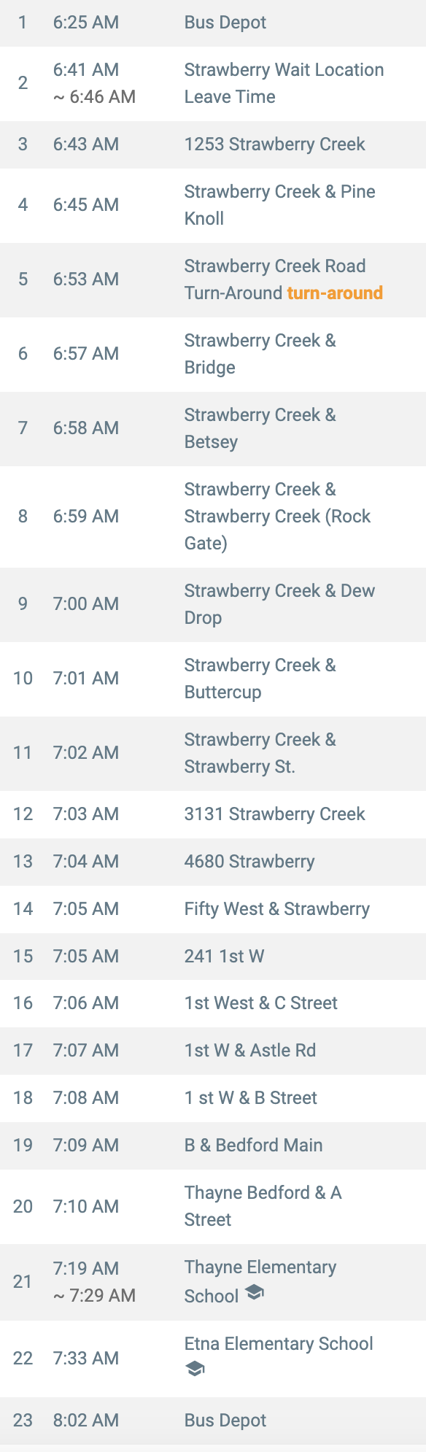Screen dimensions: 426x1452
Task: Select Strawberry Wait Location Leave Time stop
Action: coord(213,83)
